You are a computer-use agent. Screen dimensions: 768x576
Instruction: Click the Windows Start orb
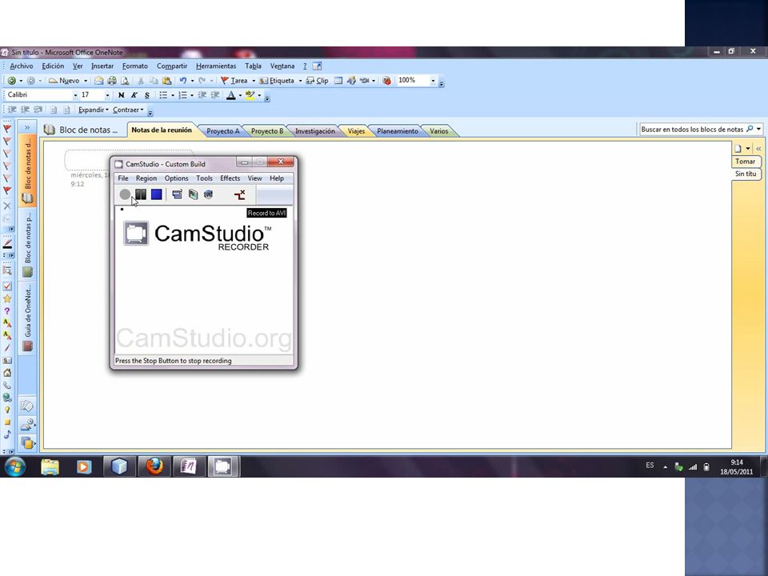tap(15, 466)
